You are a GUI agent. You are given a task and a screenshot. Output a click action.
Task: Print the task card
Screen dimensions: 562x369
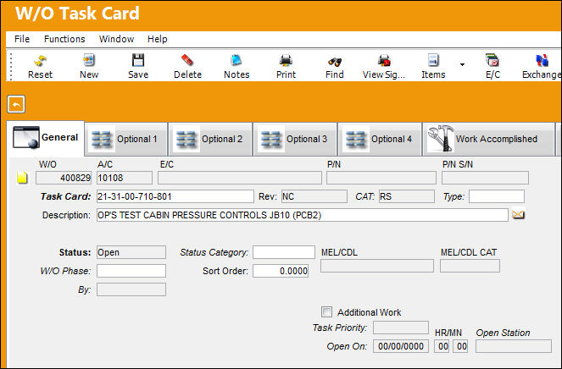coord(286,60)
